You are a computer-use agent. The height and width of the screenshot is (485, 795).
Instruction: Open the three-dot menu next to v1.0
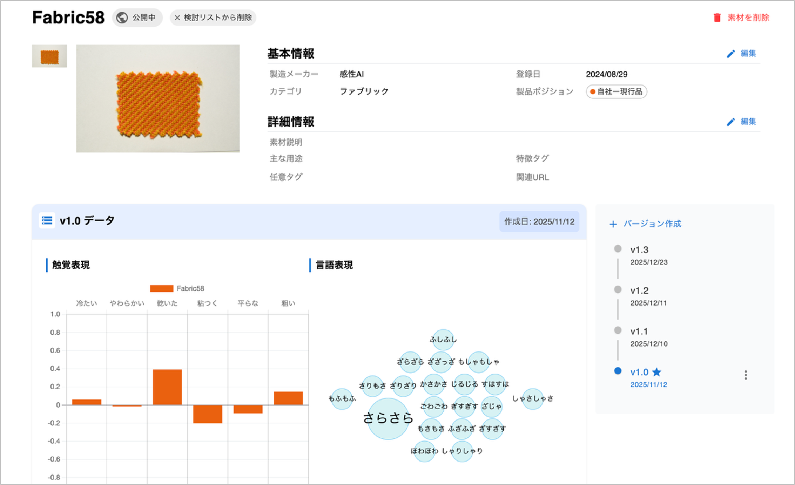[x=746, y=375]
